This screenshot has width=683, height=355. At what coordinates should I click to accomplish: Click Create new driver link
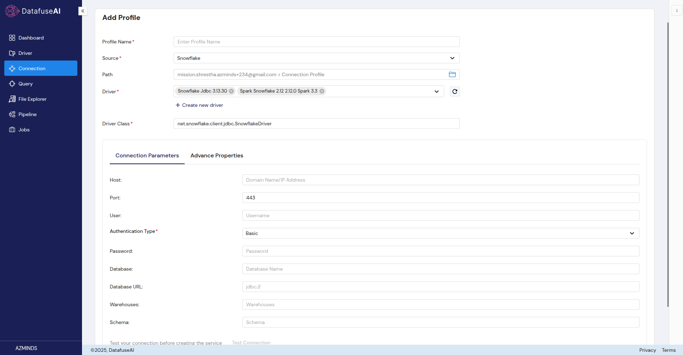coord(199,105)
